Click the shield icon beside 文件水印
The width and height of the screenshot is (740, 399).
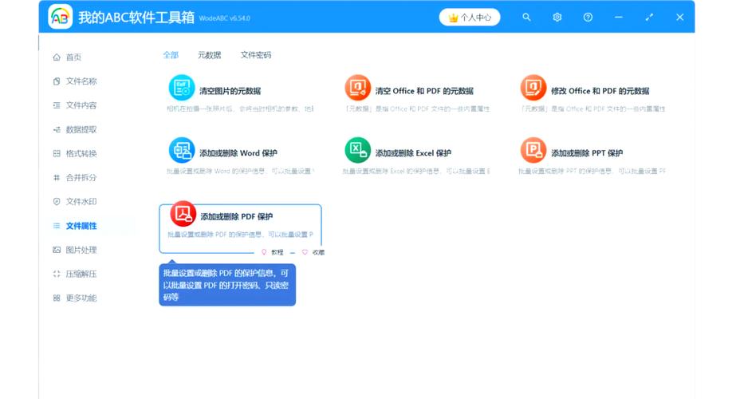click(57, 202)
